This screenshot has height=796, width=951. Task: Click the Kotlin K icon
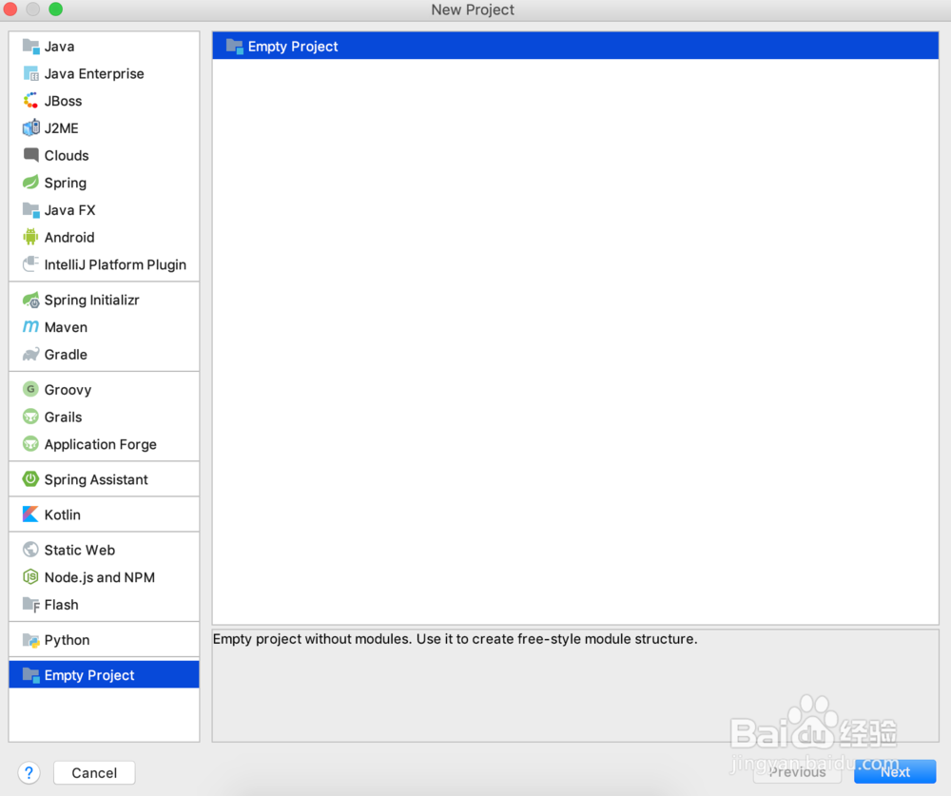point(31,514)
